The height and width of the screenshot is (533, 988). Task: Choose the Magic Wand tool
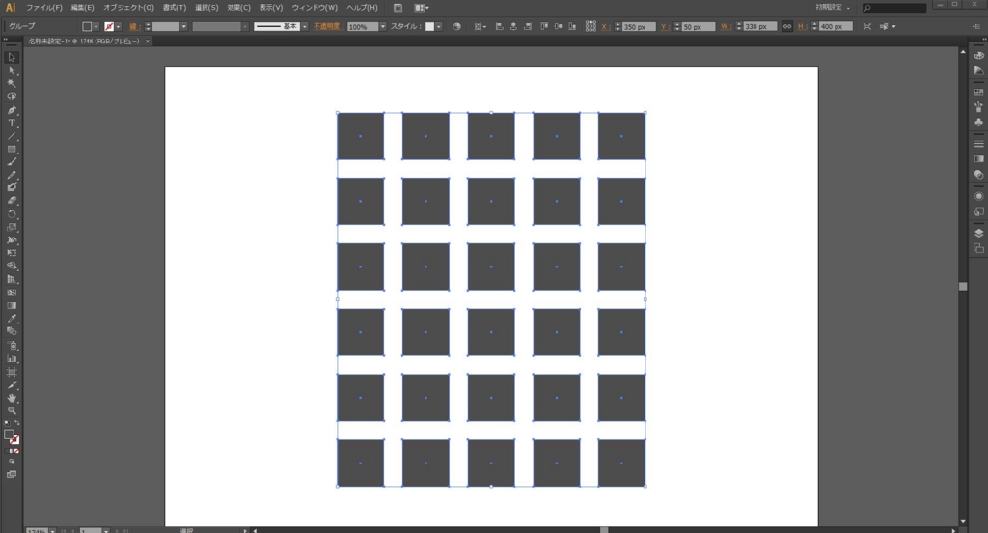(12, 83)
